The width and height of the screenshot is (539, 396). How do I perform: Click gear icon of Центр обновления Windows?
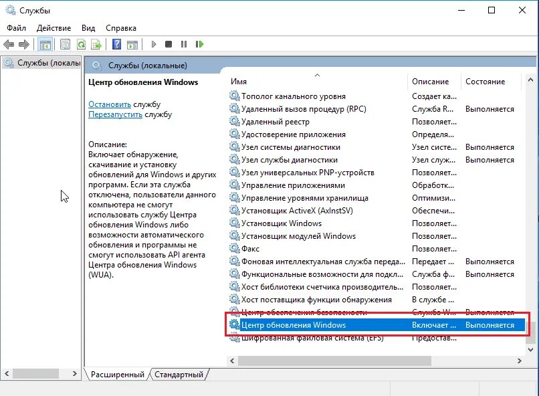pyautogui.click(x=235, y=324)
